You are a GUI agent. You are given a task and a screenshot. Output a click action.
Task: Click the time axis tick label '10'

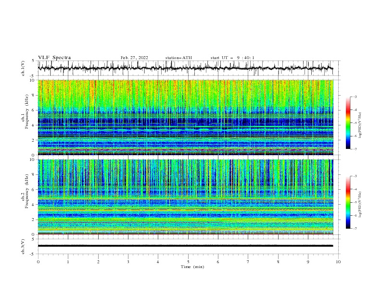[338, 262]
